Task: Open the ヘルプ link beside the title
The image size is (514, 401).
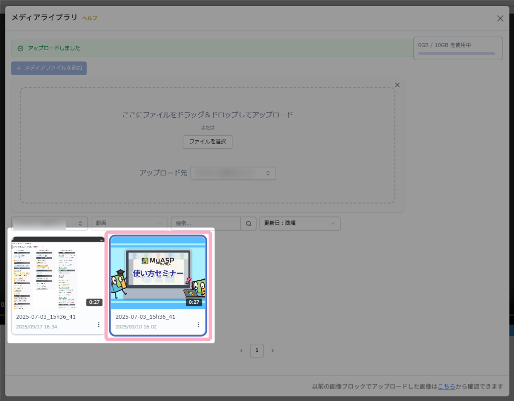Action: [90, 19]
